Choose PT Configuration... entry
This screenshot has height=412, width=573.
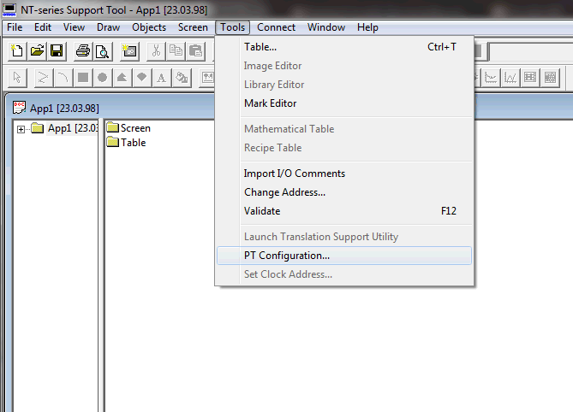[344, 256]
